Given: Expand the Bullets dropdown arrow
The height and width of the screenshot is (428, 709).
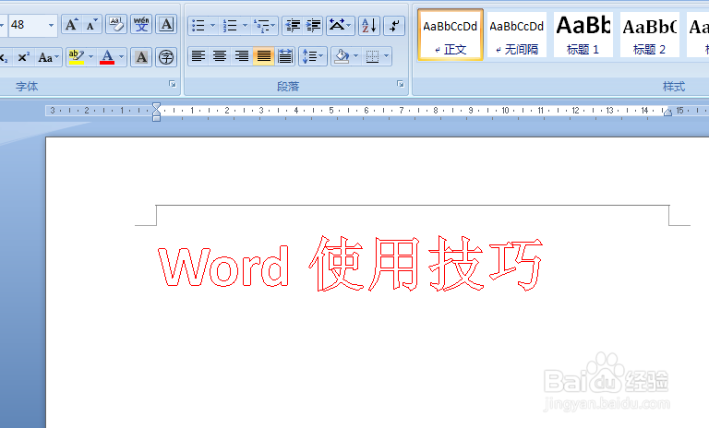Looking at the screenshot, I should 212,25.
